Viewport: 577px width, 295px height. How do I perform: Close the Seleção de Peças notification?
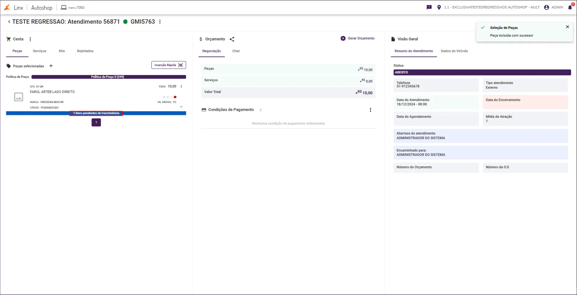click(x=567, y=27)
